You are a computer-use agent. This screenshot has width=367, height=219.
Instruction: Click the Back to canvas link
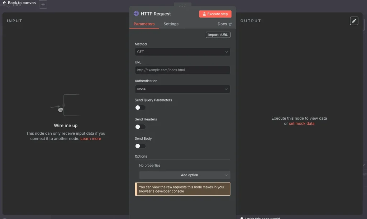[19, 3]
